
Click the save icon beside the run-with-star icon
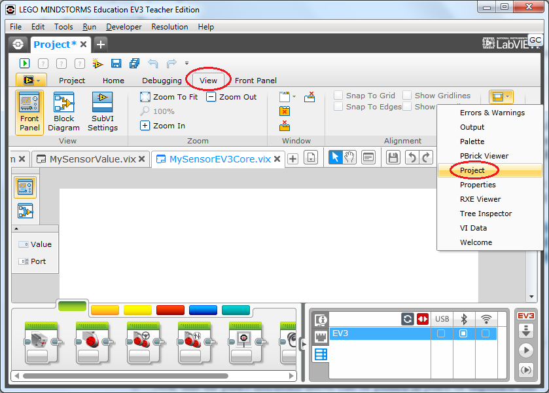[x=116, y=64]
